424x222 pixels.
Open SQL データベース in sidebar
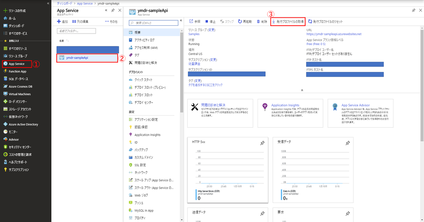coord(18,79)
